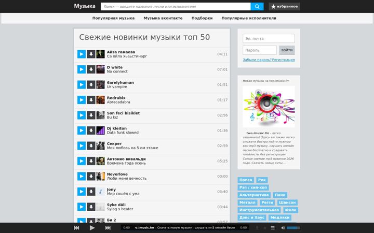Image resolution: width=374 pixels, height=233 pixels.
Task: Click Dj kleiton purple album cover
Action: [x=100, y=130]
